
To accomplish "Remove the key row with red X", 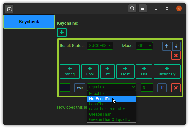I will point(176,88).
